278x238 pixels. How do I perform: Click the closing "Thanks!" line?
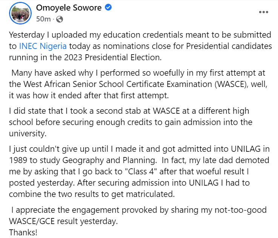23,232
